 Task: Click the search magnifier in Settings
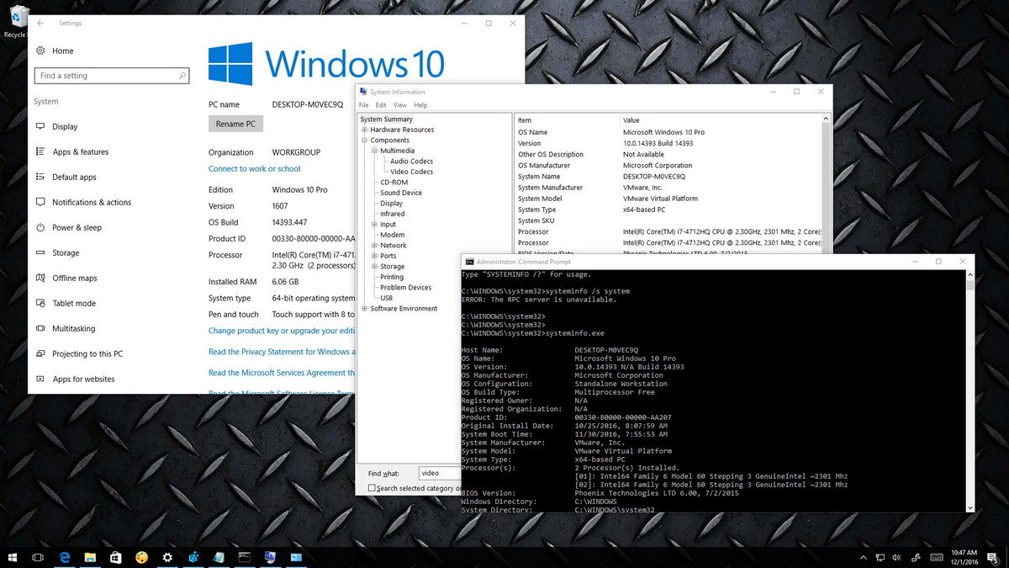tap(182, 76)
